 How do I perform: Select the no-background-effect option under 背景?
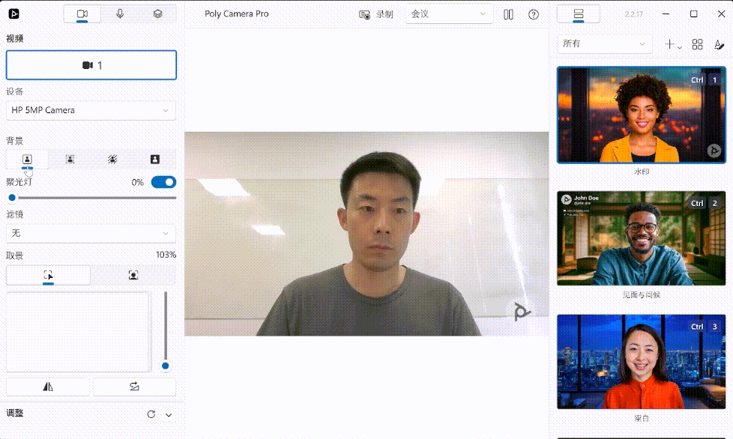[26, 159]
